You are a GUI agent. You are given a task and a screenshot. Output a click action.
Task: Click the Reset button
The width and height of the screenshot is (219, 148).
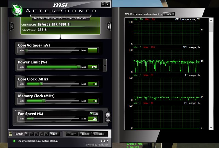pos(85,134)
